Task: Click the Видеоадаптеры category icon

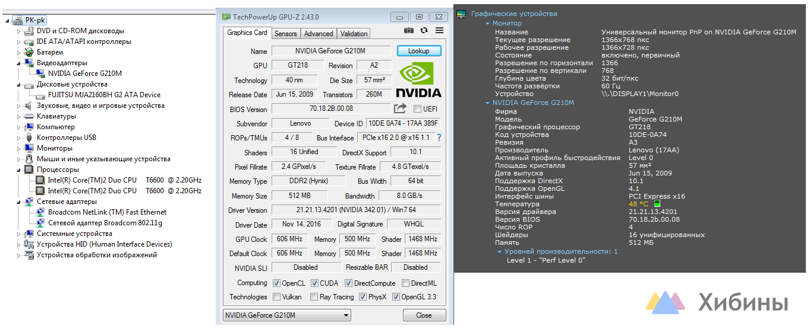Action: tap(29, 63)
